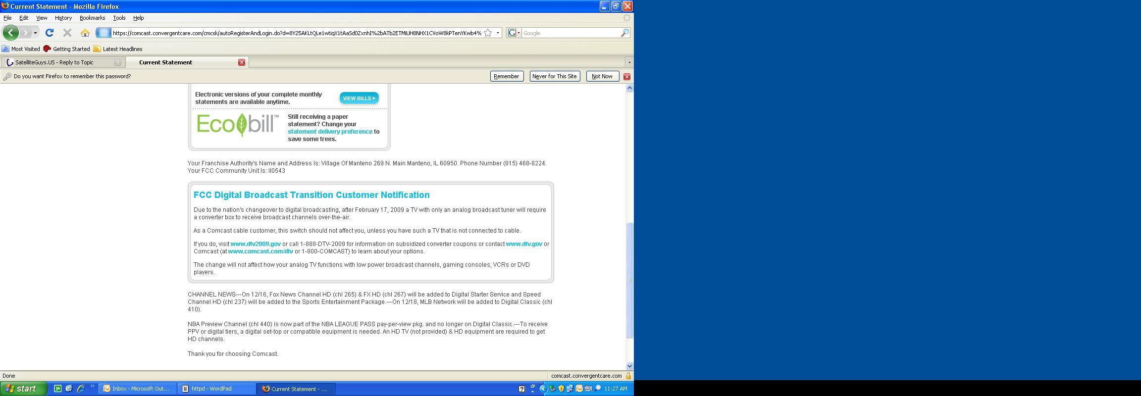Open the Bookmarks menu
The height and width of the screenshot is (396, 1141).
coord(92,18)
